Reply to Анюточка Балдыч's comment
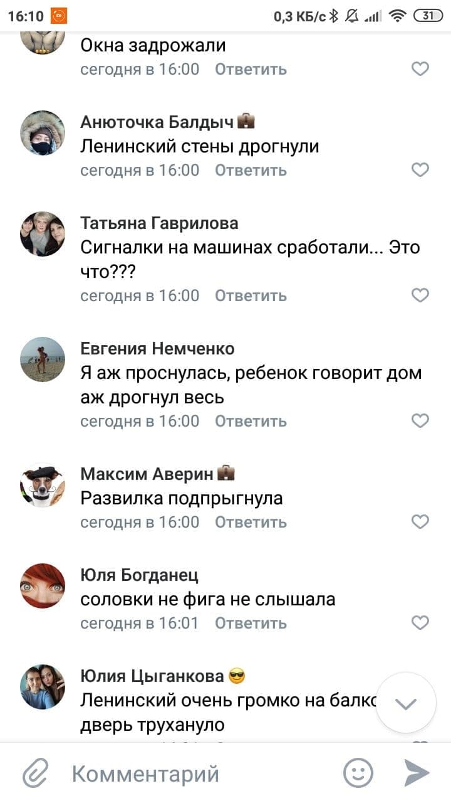Image resolution: width=451 pixels, height=803 pixels. click(x=251, y=170)
